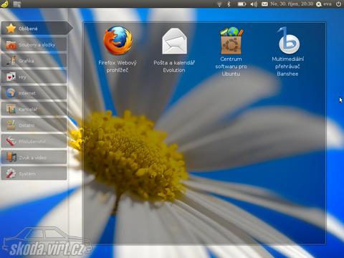Open the power session menu
Viewport: 344px width, 258px height.
[338, 4]
